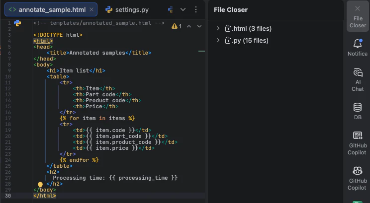Screen dimensions: 370x203
Task: Click the <!DOCTYPE html> declaration
Action: (x=58, y=35)
